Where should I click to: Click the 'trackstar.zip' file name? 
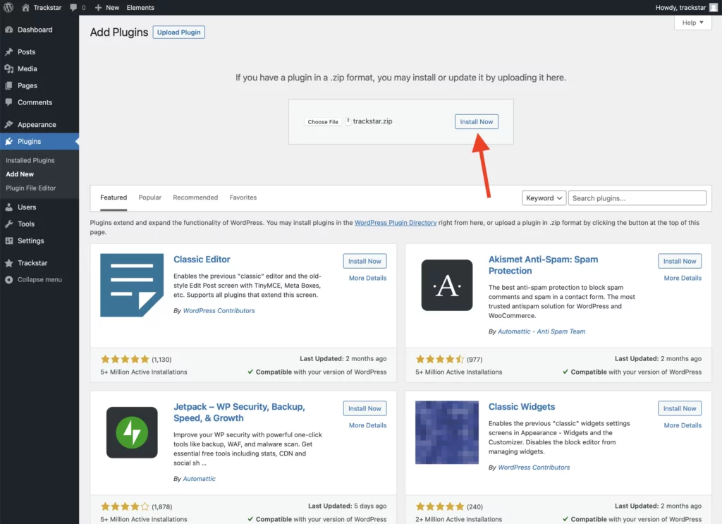tap(372, 121)
